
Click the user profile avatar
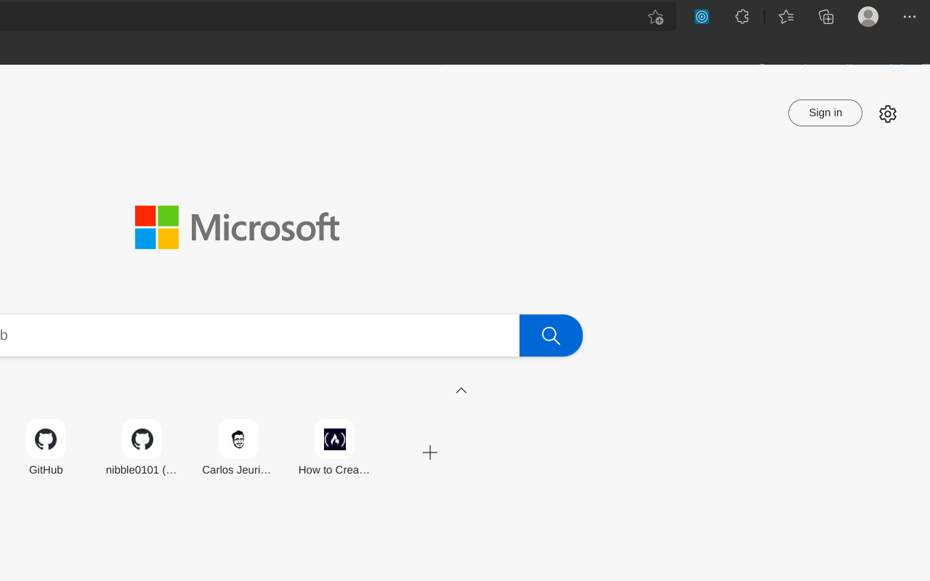[x=868, y=17]
